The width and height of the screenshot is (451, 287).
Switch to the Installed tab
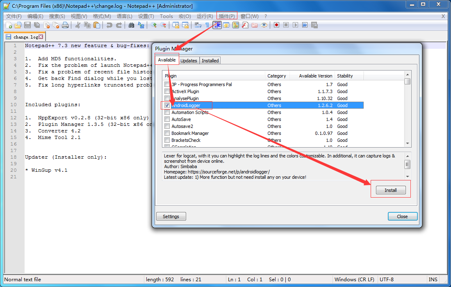tap(210, 60)
